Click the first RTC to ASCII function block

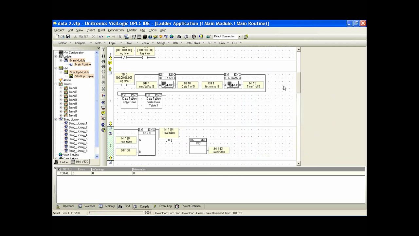(x=167, y=81)
